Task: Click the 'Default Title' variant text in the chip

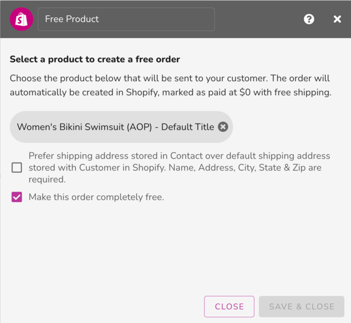Action: [x=188, y=127]
